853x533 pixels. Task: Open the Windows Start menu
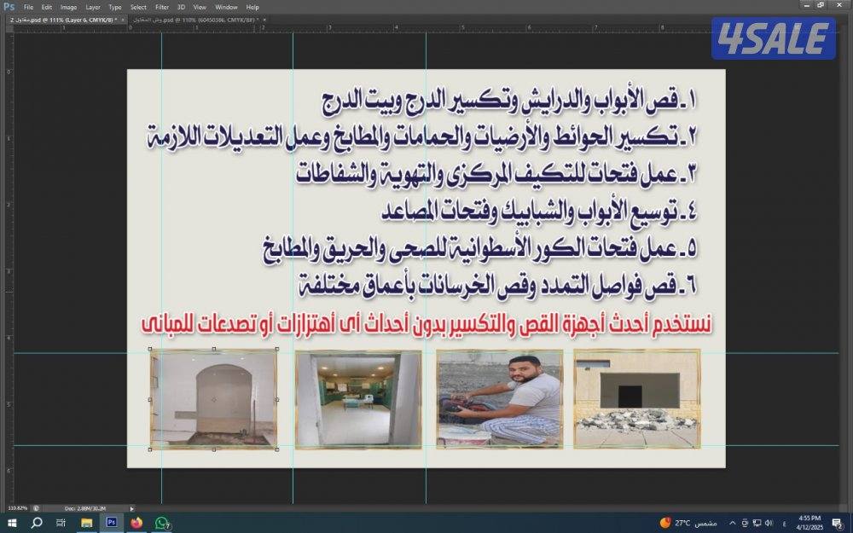click(x=10, y=524)
